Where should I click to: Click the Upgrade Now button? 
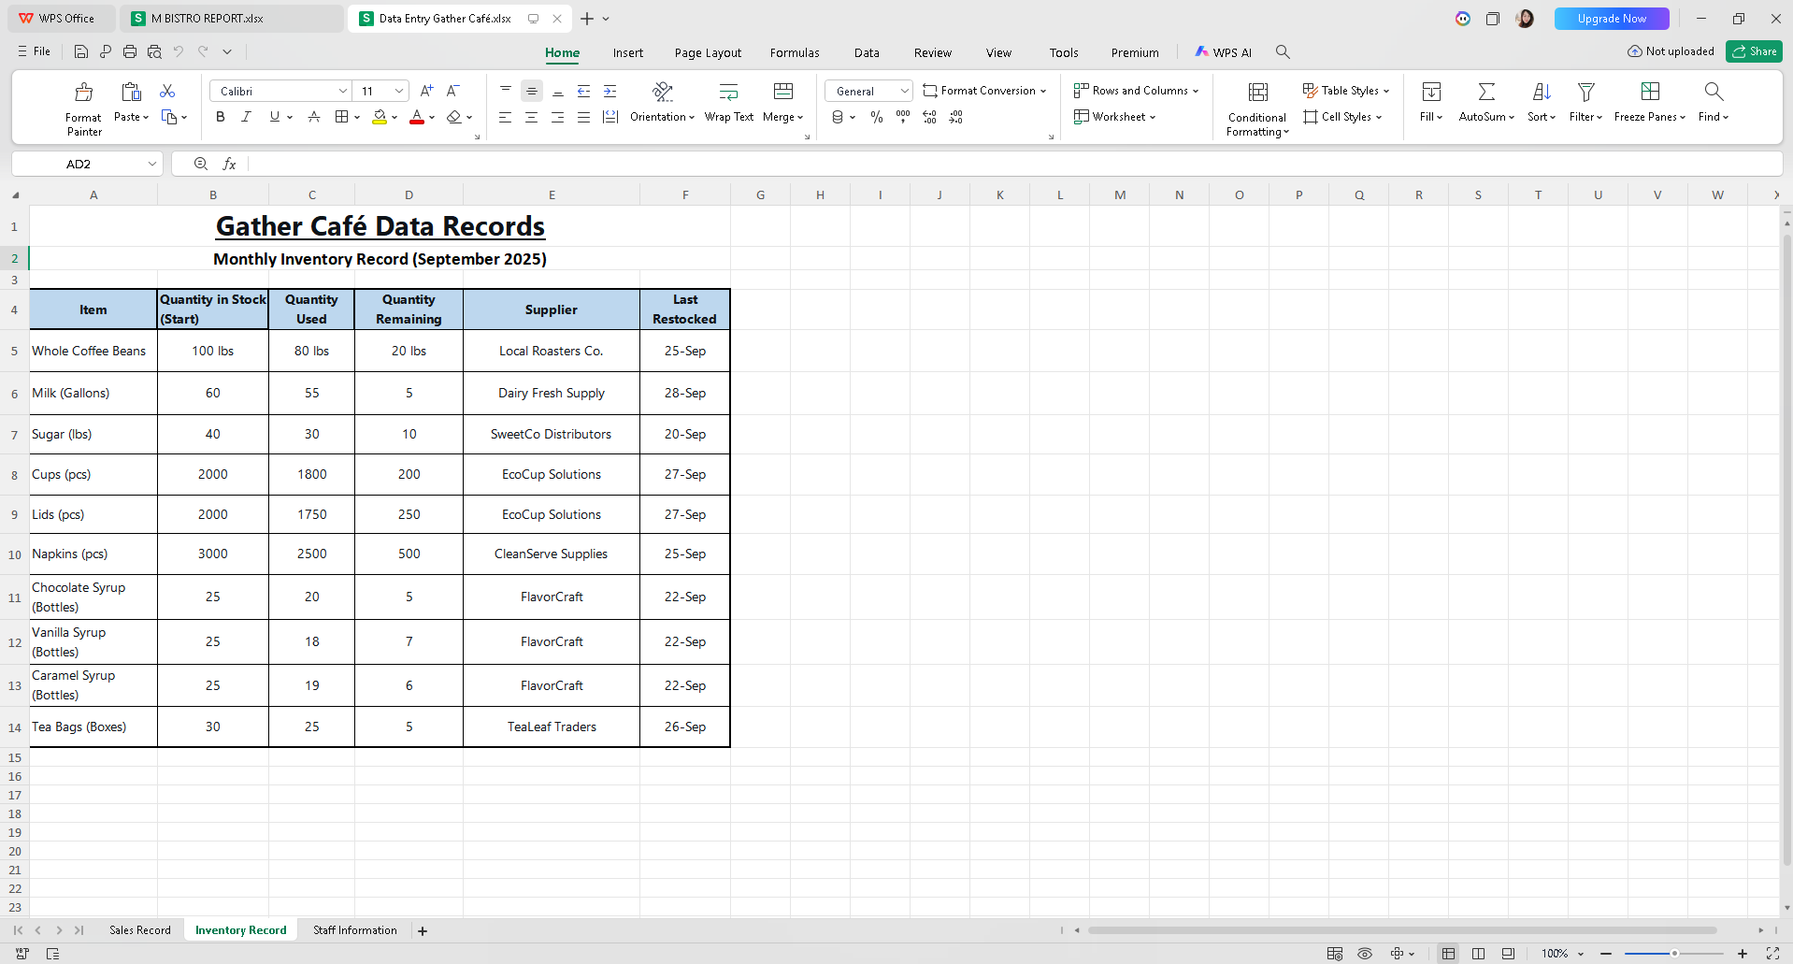[1612, 19]
